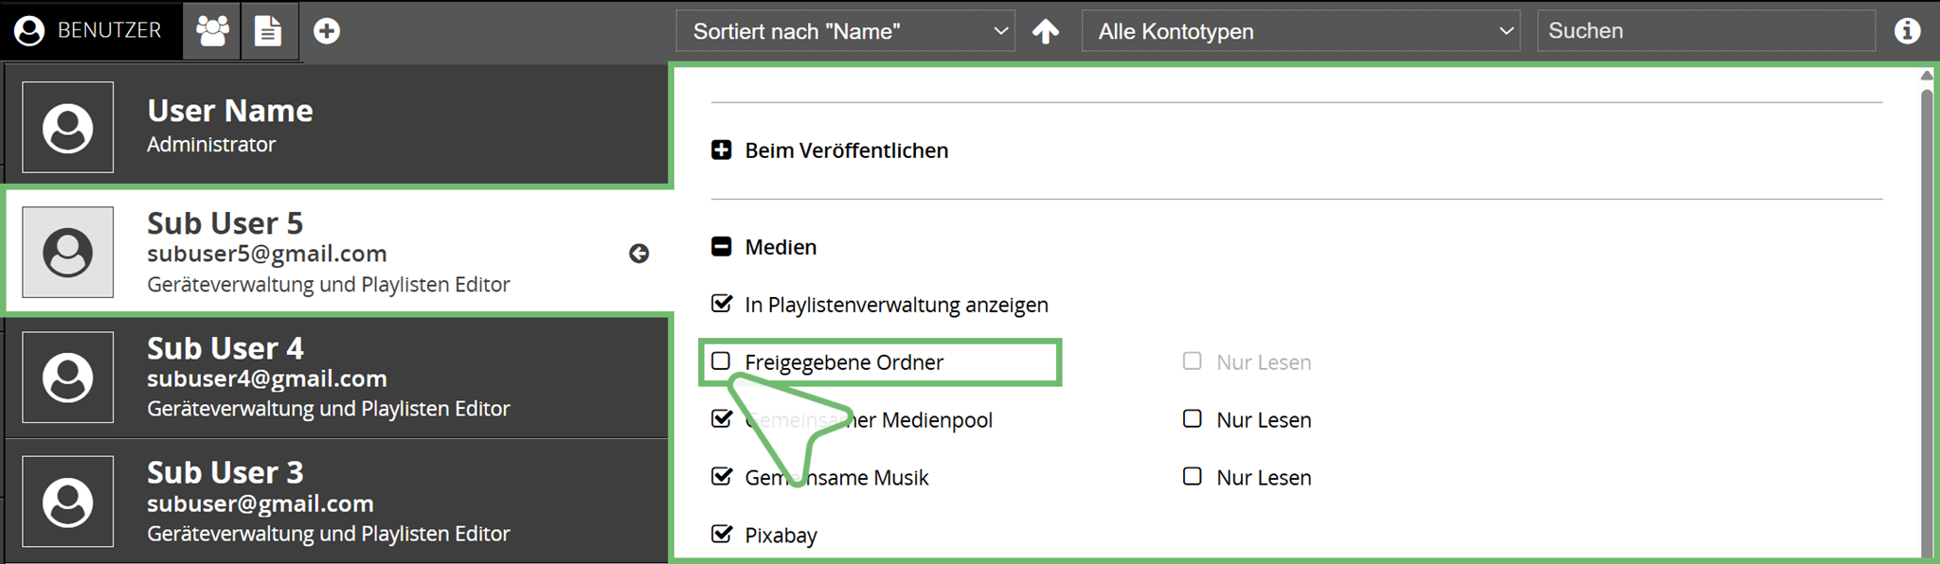Viewport: 1940px width, 564px height.
Task: Click the document page icon in toolbar
Action: pyautogui.click(x=268, y=31)
